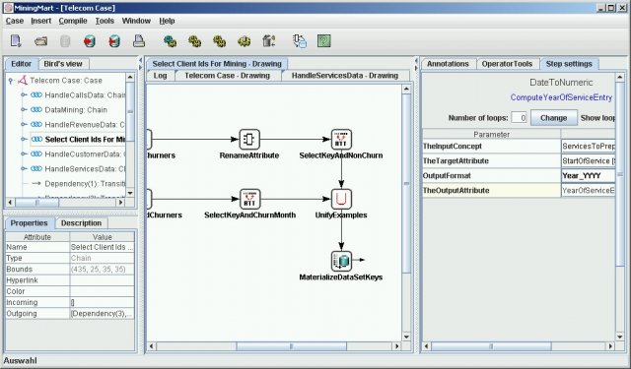Open the Case menu
Viewport: 631px width, 369px height.
[15, 21]
